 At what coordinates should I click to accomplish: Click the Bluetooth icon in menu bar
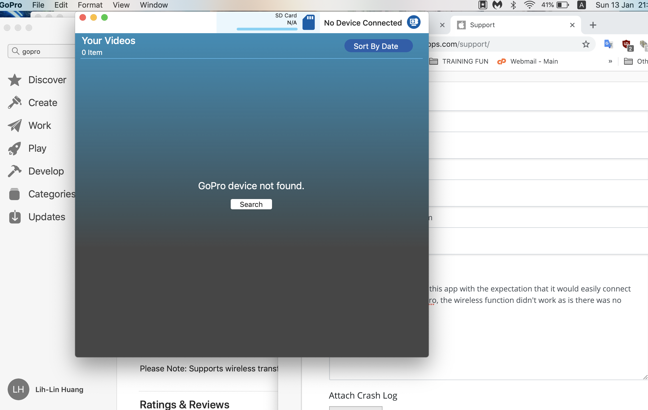tap(513, 5)
